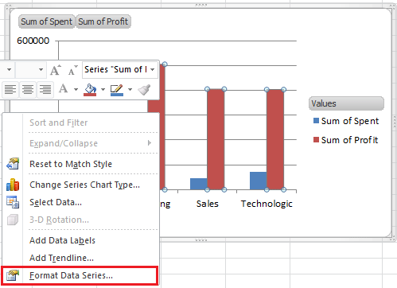Choose Add Data Labels

[x=80, y=240]
